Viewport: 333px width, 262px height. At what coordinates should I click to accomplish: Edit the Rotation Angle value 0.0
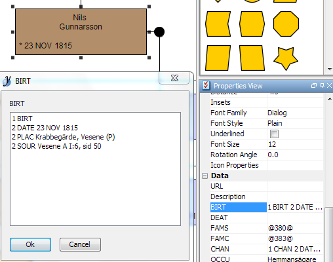(295, 155)
